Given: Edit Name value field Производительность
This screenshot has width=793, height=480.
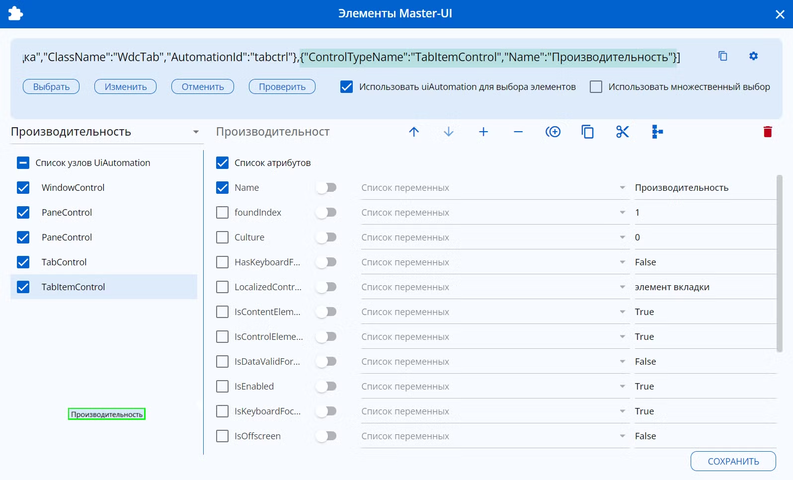Looking at the screenshot, I should 705,188.
